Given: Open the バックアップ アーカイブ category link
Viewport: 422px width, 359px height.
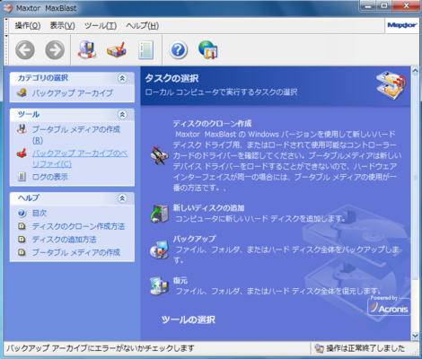Looking at the screenshot, I should click(x=73, y=93).
